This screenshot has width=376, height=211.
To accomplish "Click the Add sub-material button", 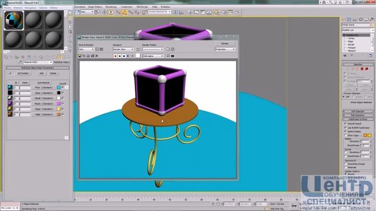I will (42, 73).
